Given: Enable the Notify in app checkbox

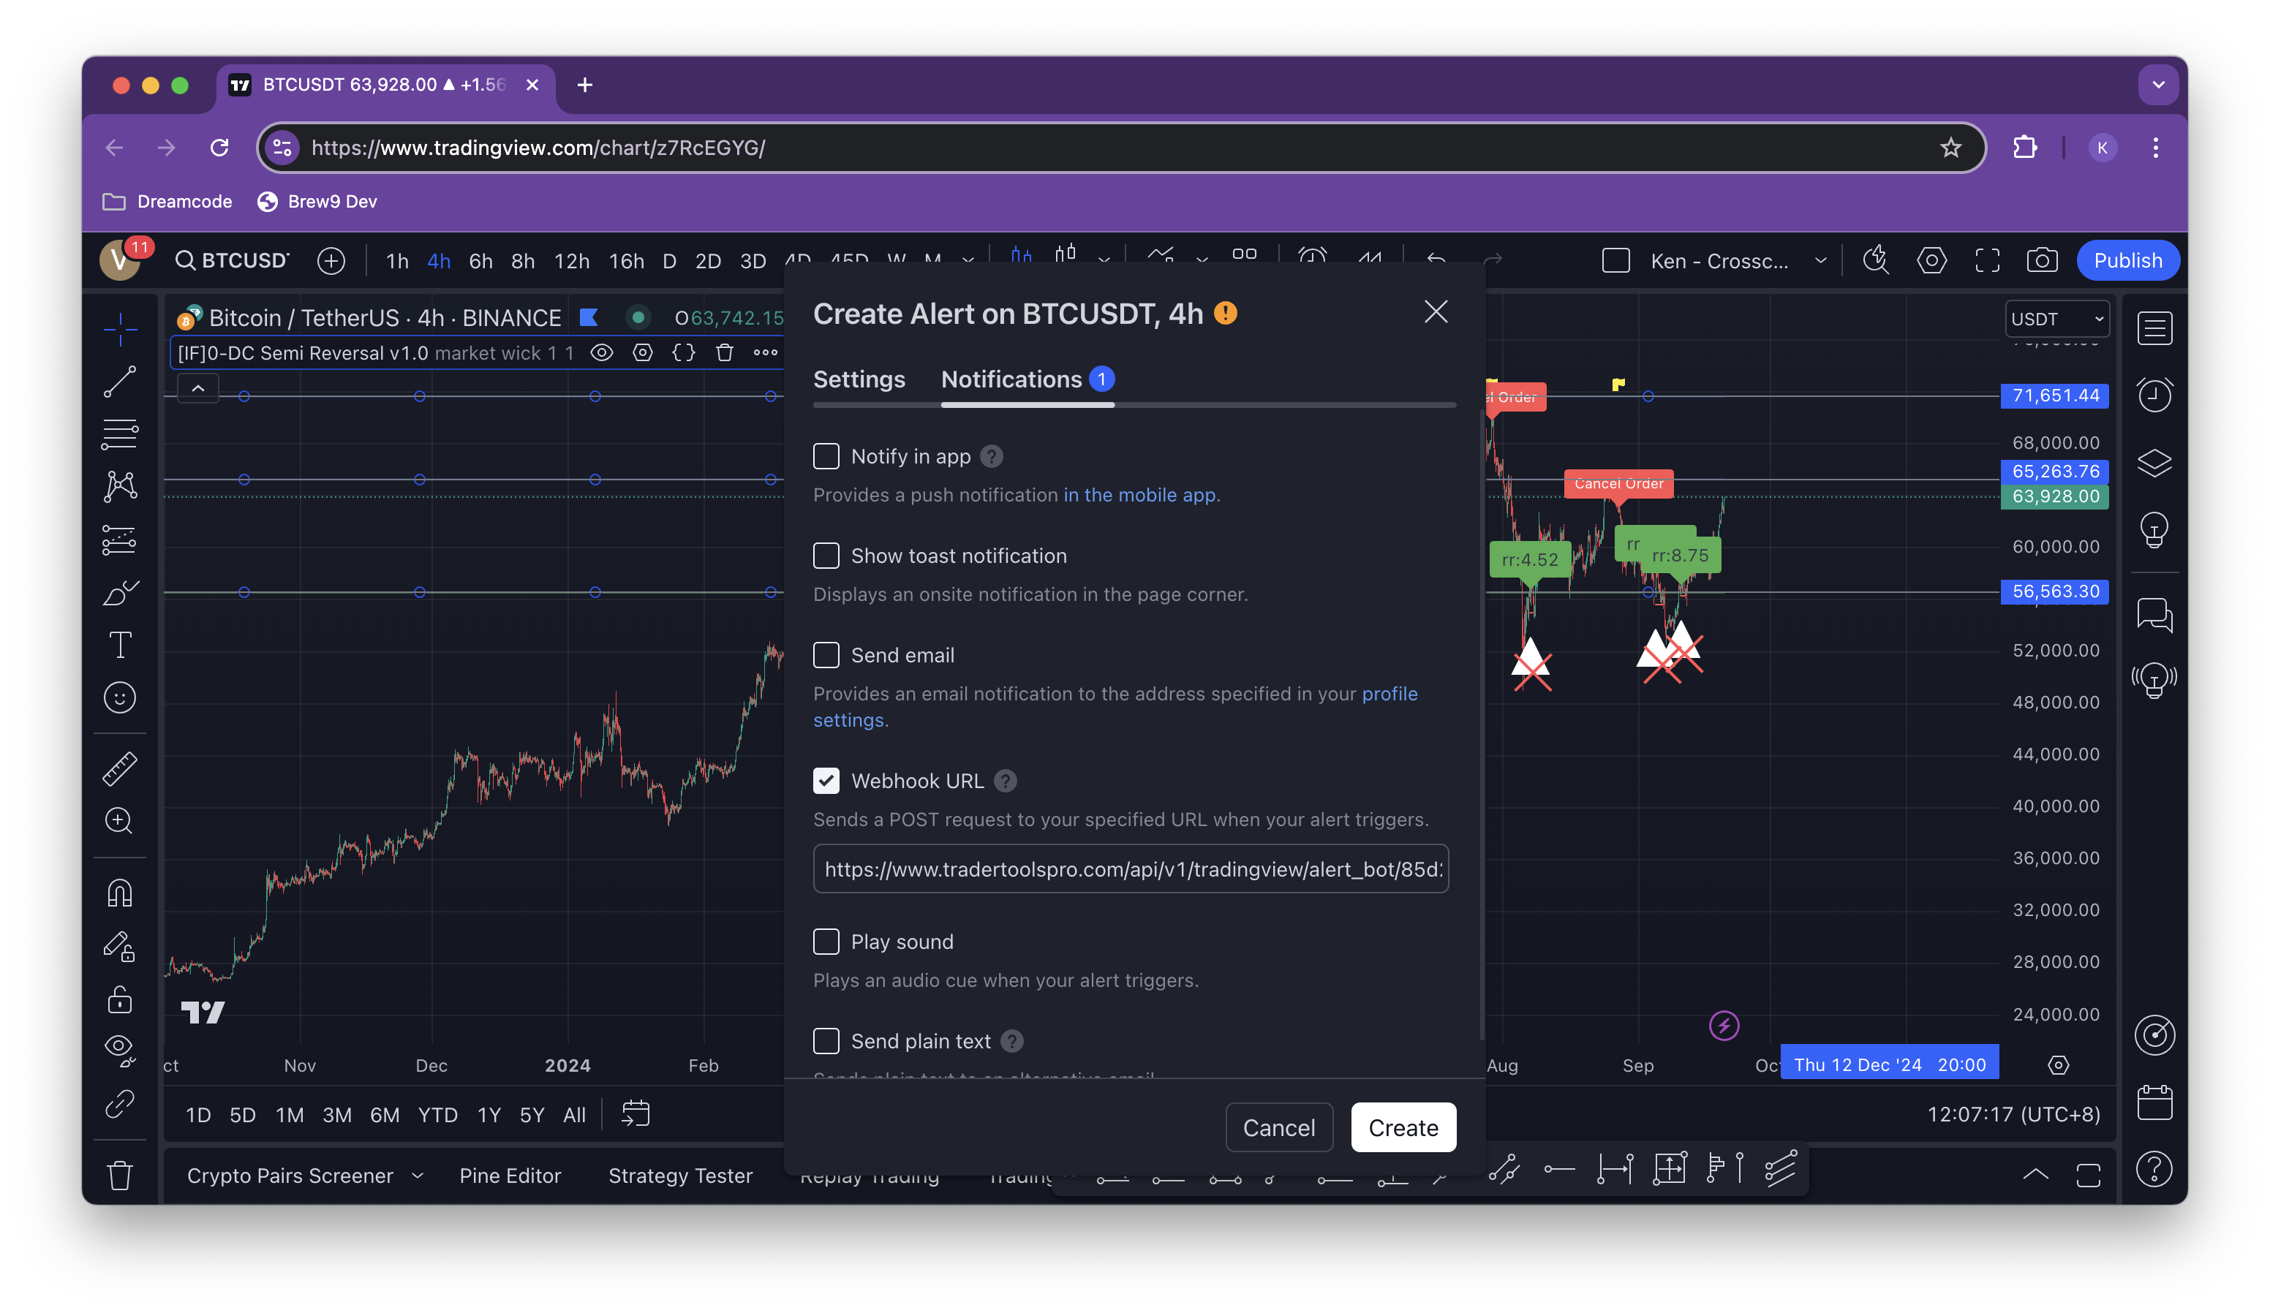Looking at the screenshot, I should click(x=826, y=455).
